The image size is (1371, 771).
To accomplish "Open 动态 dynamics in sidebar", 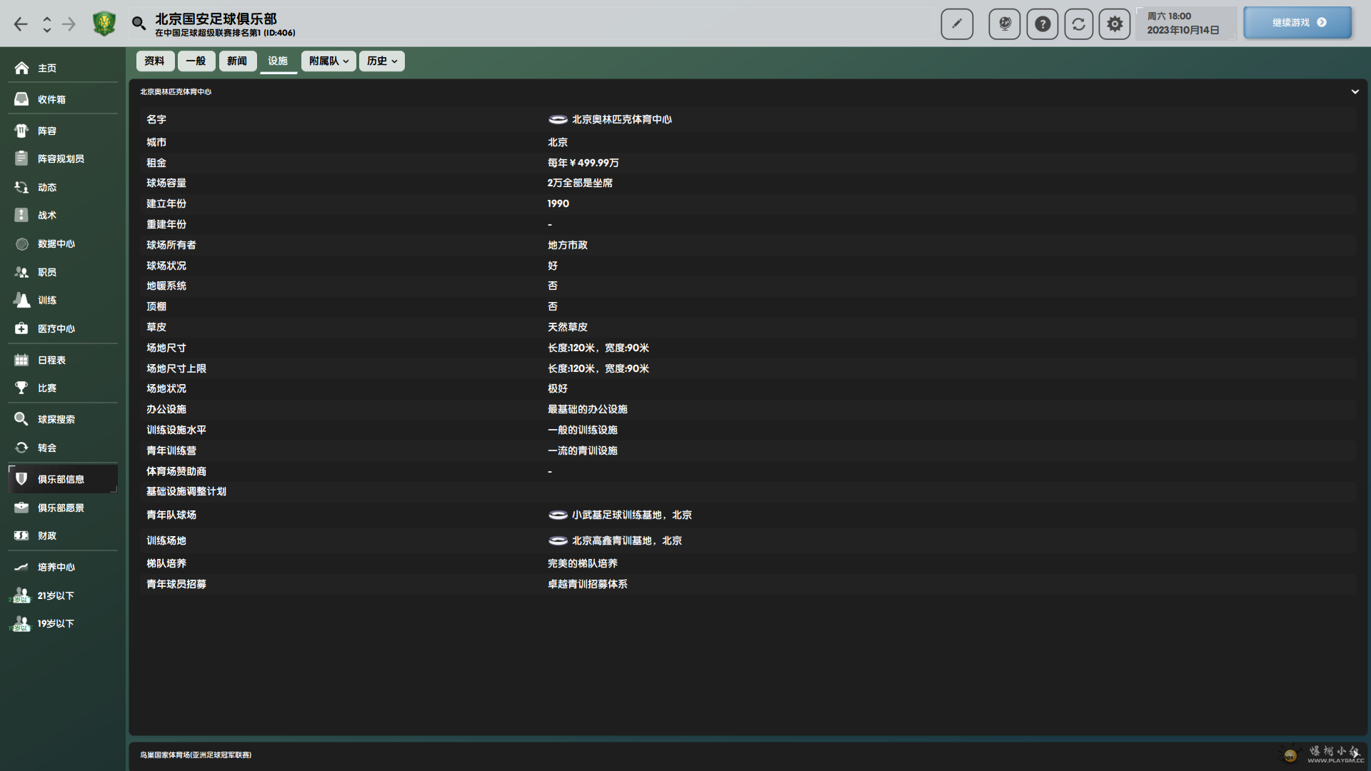I will point(63,187).
